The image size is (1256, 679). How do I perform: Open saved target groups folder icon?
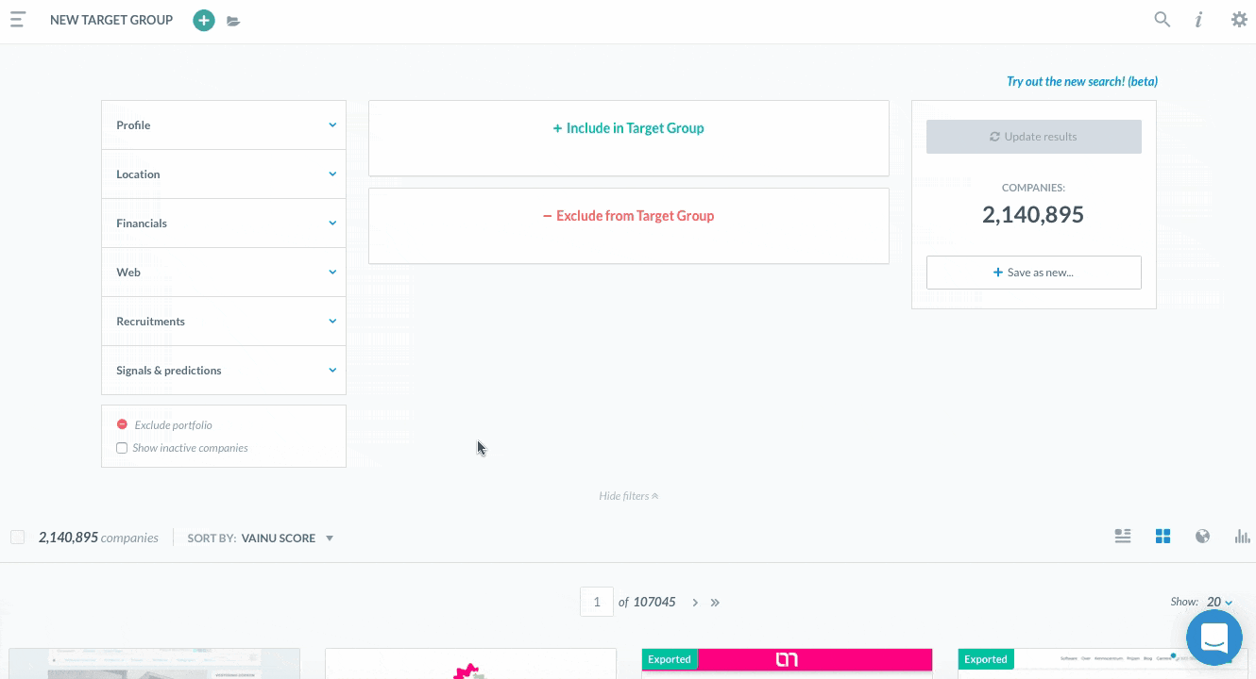[233, 21]
